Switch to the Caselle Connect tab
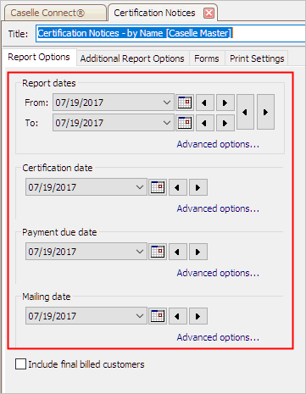Image resolution: width=306 pixels, height=394 pixels. (x=54, y=13)
